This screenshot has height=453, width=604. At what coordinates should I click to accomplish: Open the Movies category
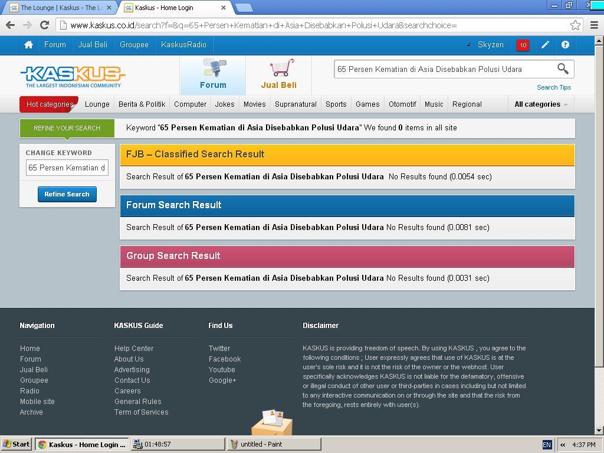[255, 104]
